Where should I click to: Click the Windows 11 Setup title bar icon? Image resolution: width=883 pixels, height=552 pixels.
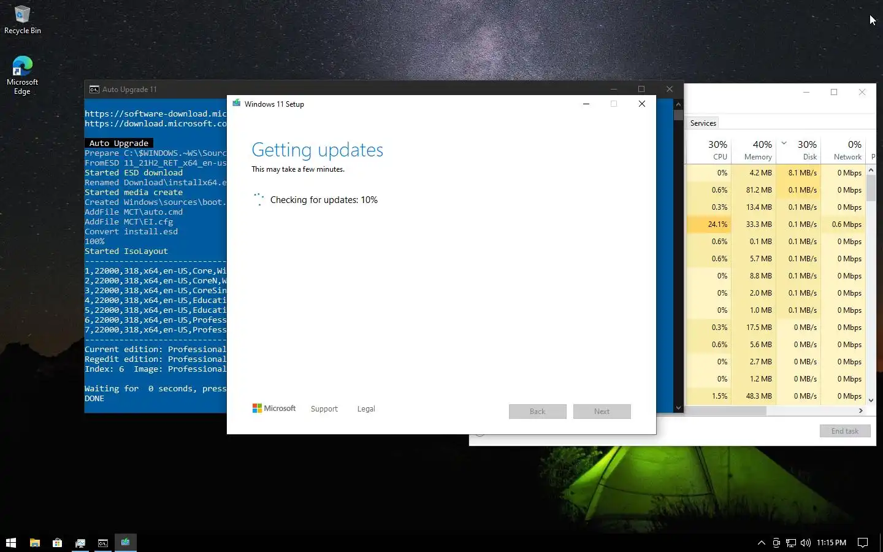(x=237, y=104)
